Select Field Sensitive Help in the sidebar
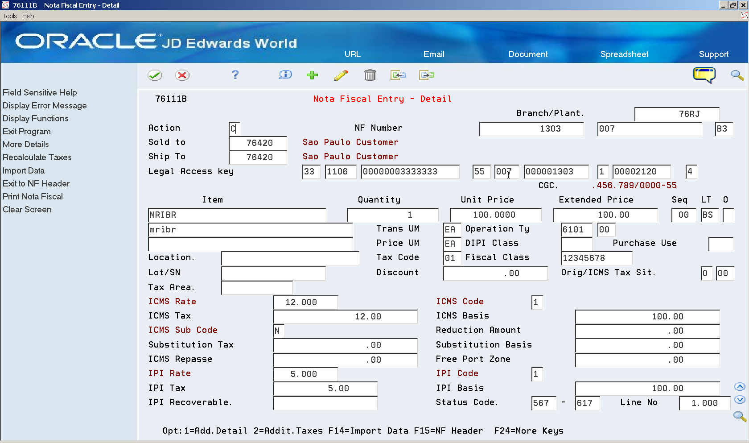The height and width of the screenshot is (443, 749). click(40, 92)
